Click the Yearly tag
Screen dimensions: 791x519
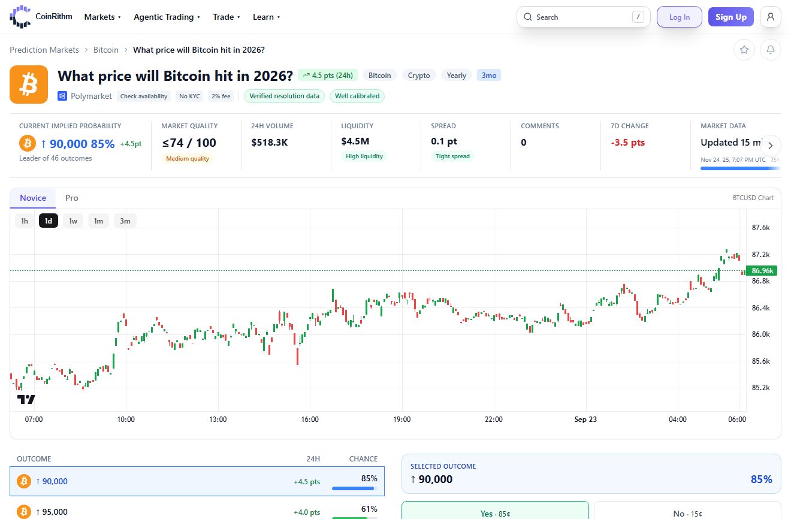[457, 76]
